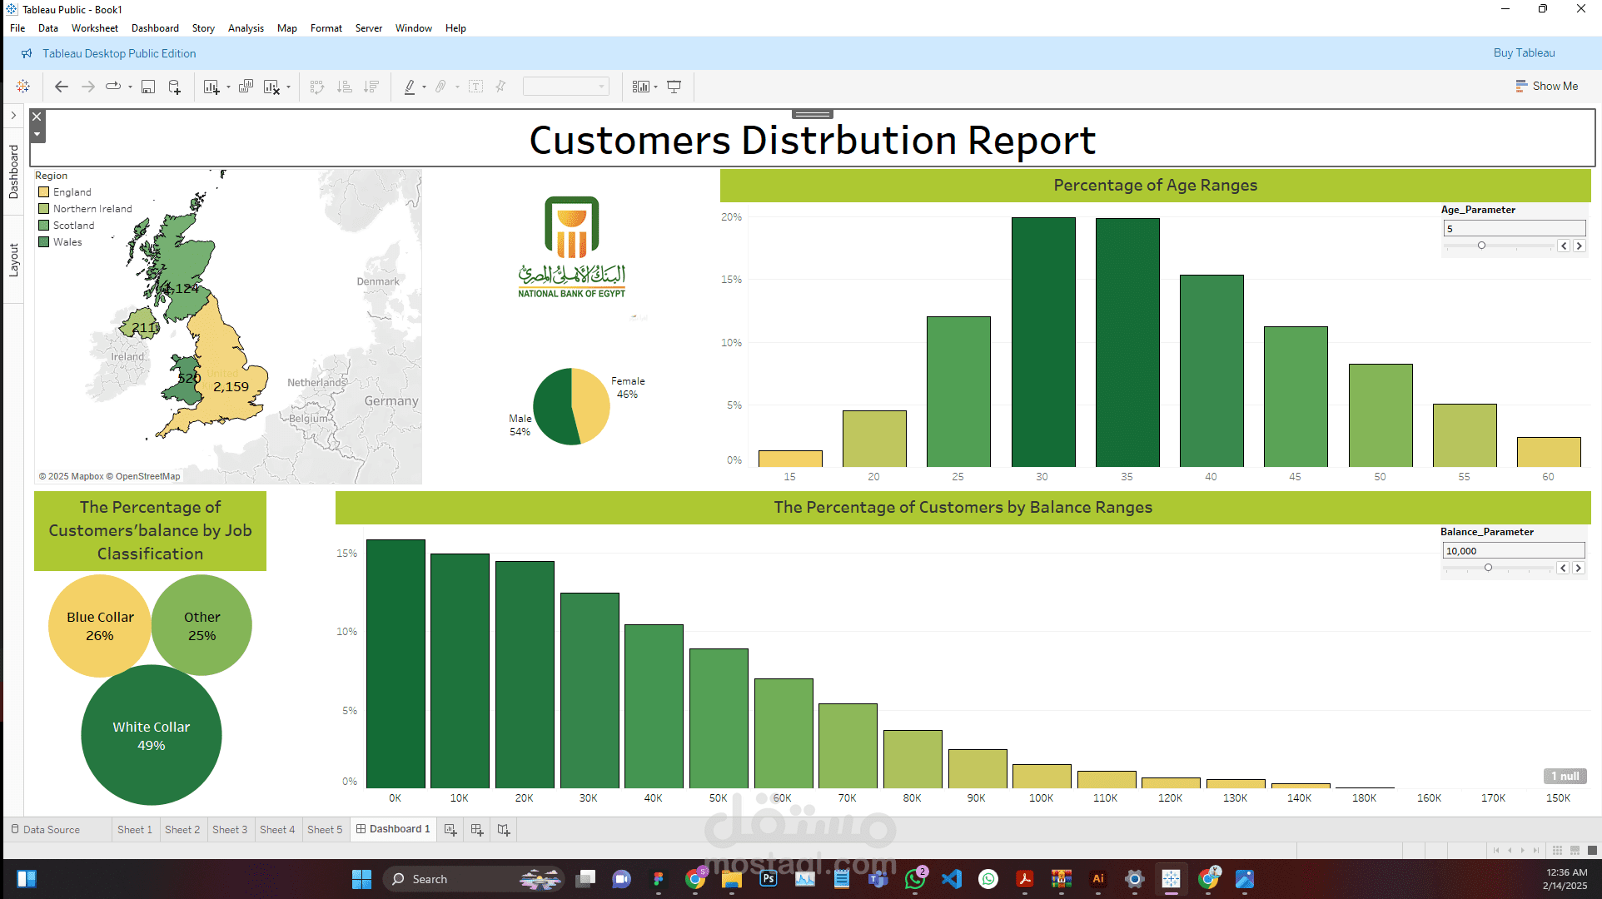The height and width of the screenshot is (899, 1602).
Task: Open the Data menu
Action: [x=48, y=28]
